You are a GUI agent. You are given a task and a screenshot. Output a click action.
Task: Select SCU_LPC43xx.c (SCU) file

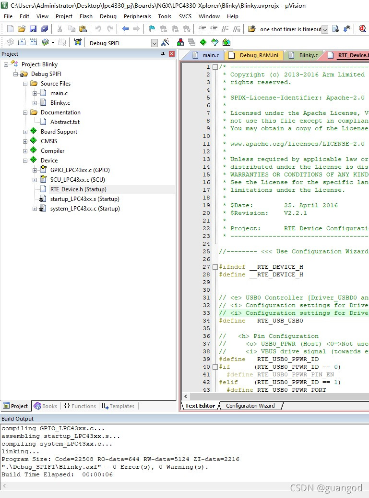pos(78,180)
